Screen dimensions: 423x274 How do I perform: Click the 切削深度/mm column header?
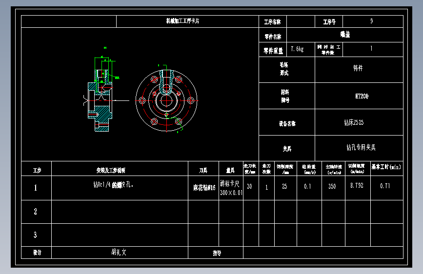click(x=286, y=169)
